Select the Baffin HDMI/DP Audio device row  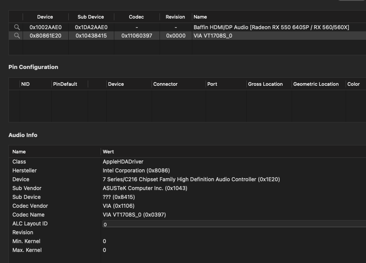pyautogui.click(x=271, y=27)
